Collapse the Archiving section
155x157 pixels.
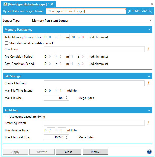pyautogui.click(x=149, y=110)
